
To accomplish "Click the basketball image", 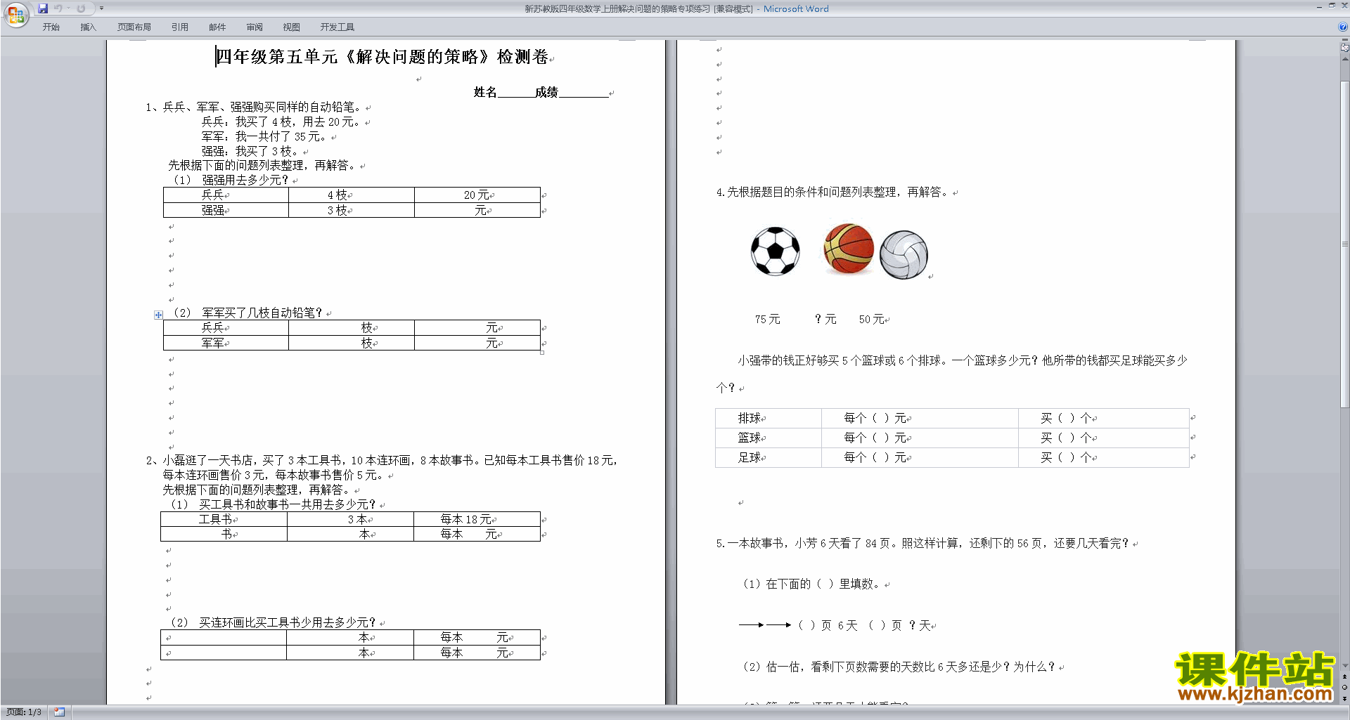I will (849, 249).
